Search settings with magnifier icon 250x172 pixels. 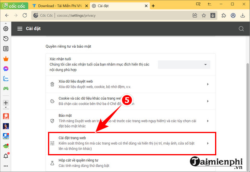coord(241,29)
